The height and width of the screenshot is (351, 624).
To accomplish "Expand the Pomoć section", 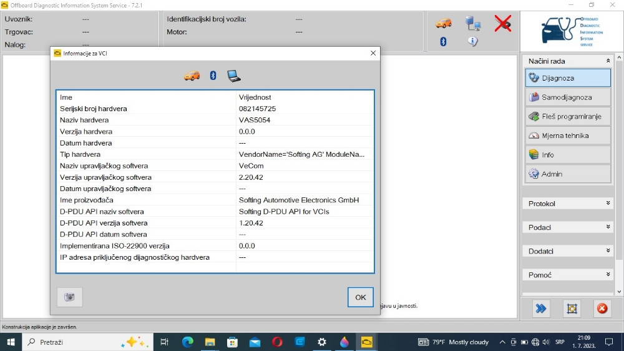I will tap(568, 275).
